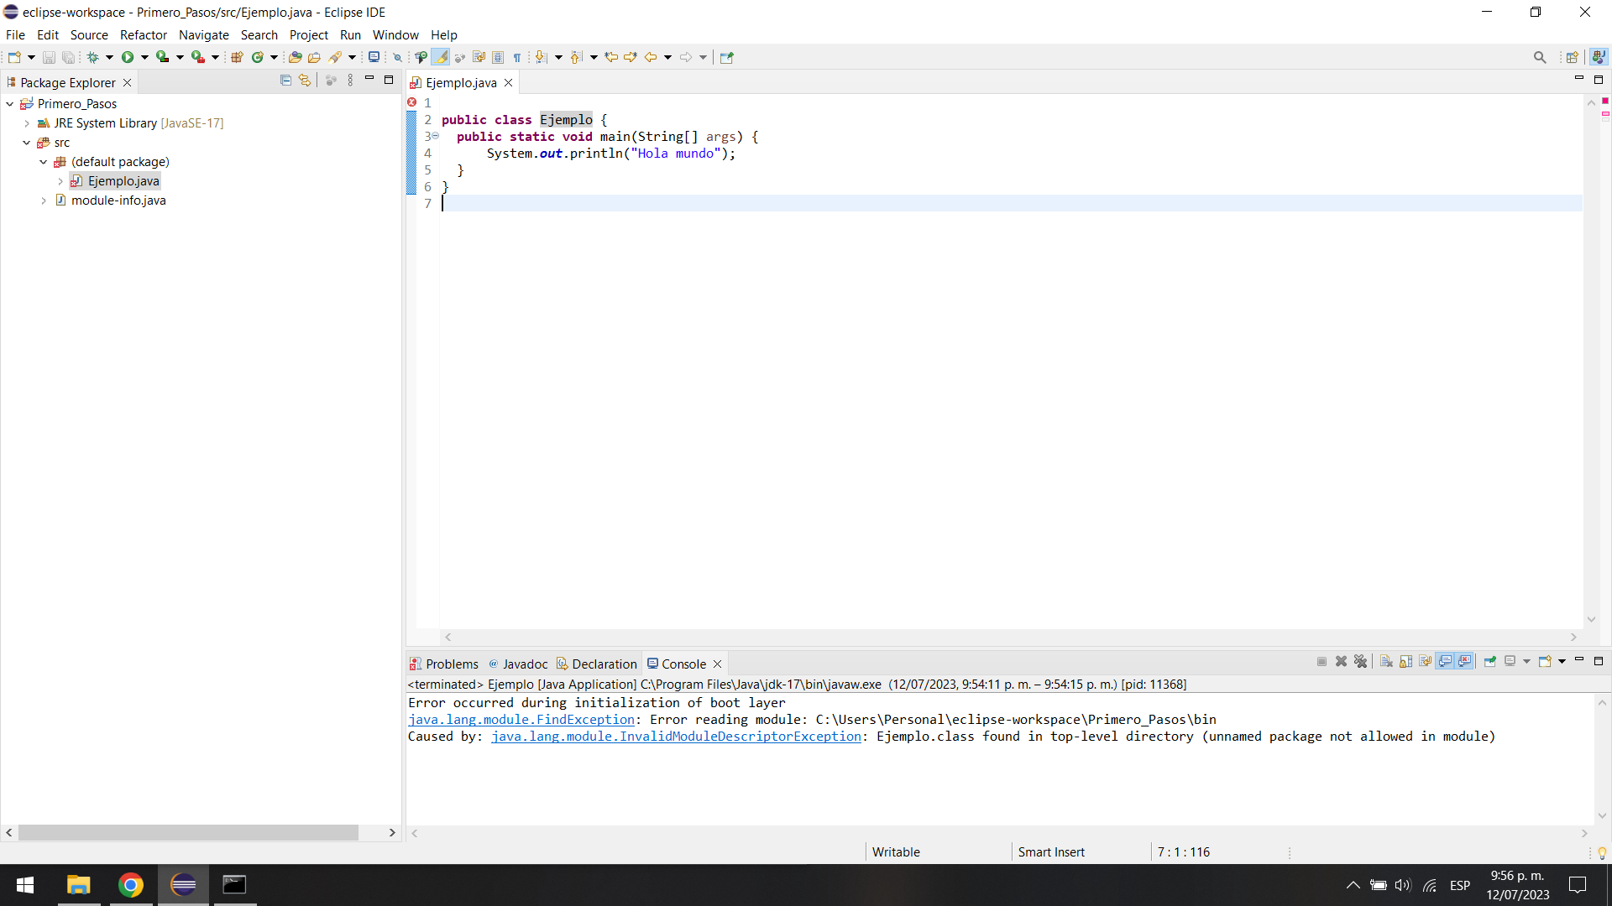Expand the Ejemplo.java tree node
Screen dimensions: 1612x906
click(x=60, y=181)
